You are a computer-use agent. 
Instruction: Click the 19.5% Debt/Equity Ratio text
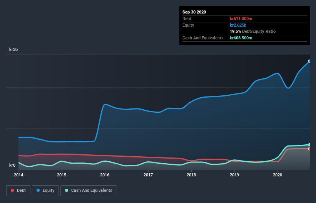click(x=253, y=31)
